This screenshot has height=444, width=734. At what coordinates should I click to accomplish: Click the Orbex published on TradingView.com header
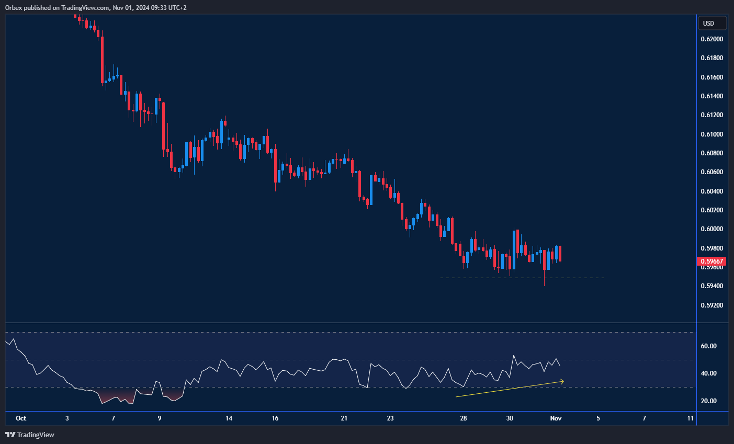(96, 7)
